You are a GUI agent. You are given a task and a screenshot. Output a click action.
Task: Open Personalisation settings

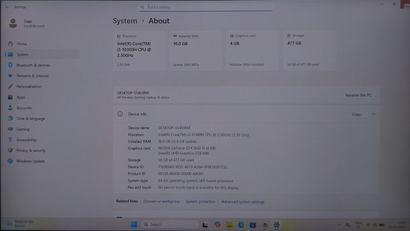point(42,87)
